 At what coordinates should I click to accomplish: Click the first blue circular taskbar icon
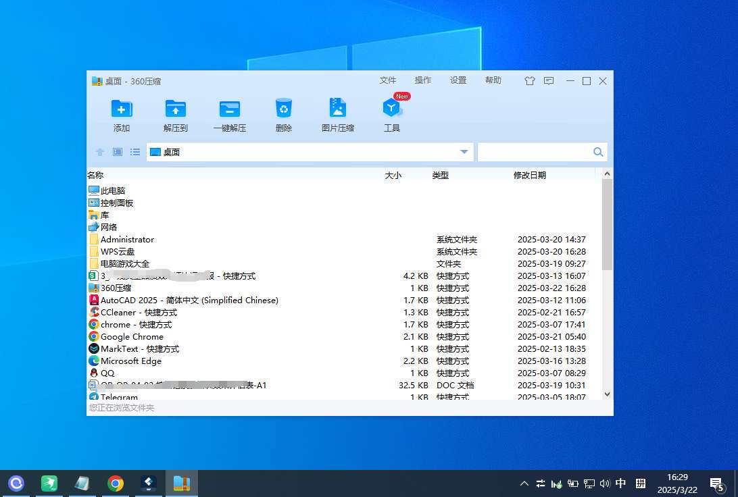pos(16,483)
